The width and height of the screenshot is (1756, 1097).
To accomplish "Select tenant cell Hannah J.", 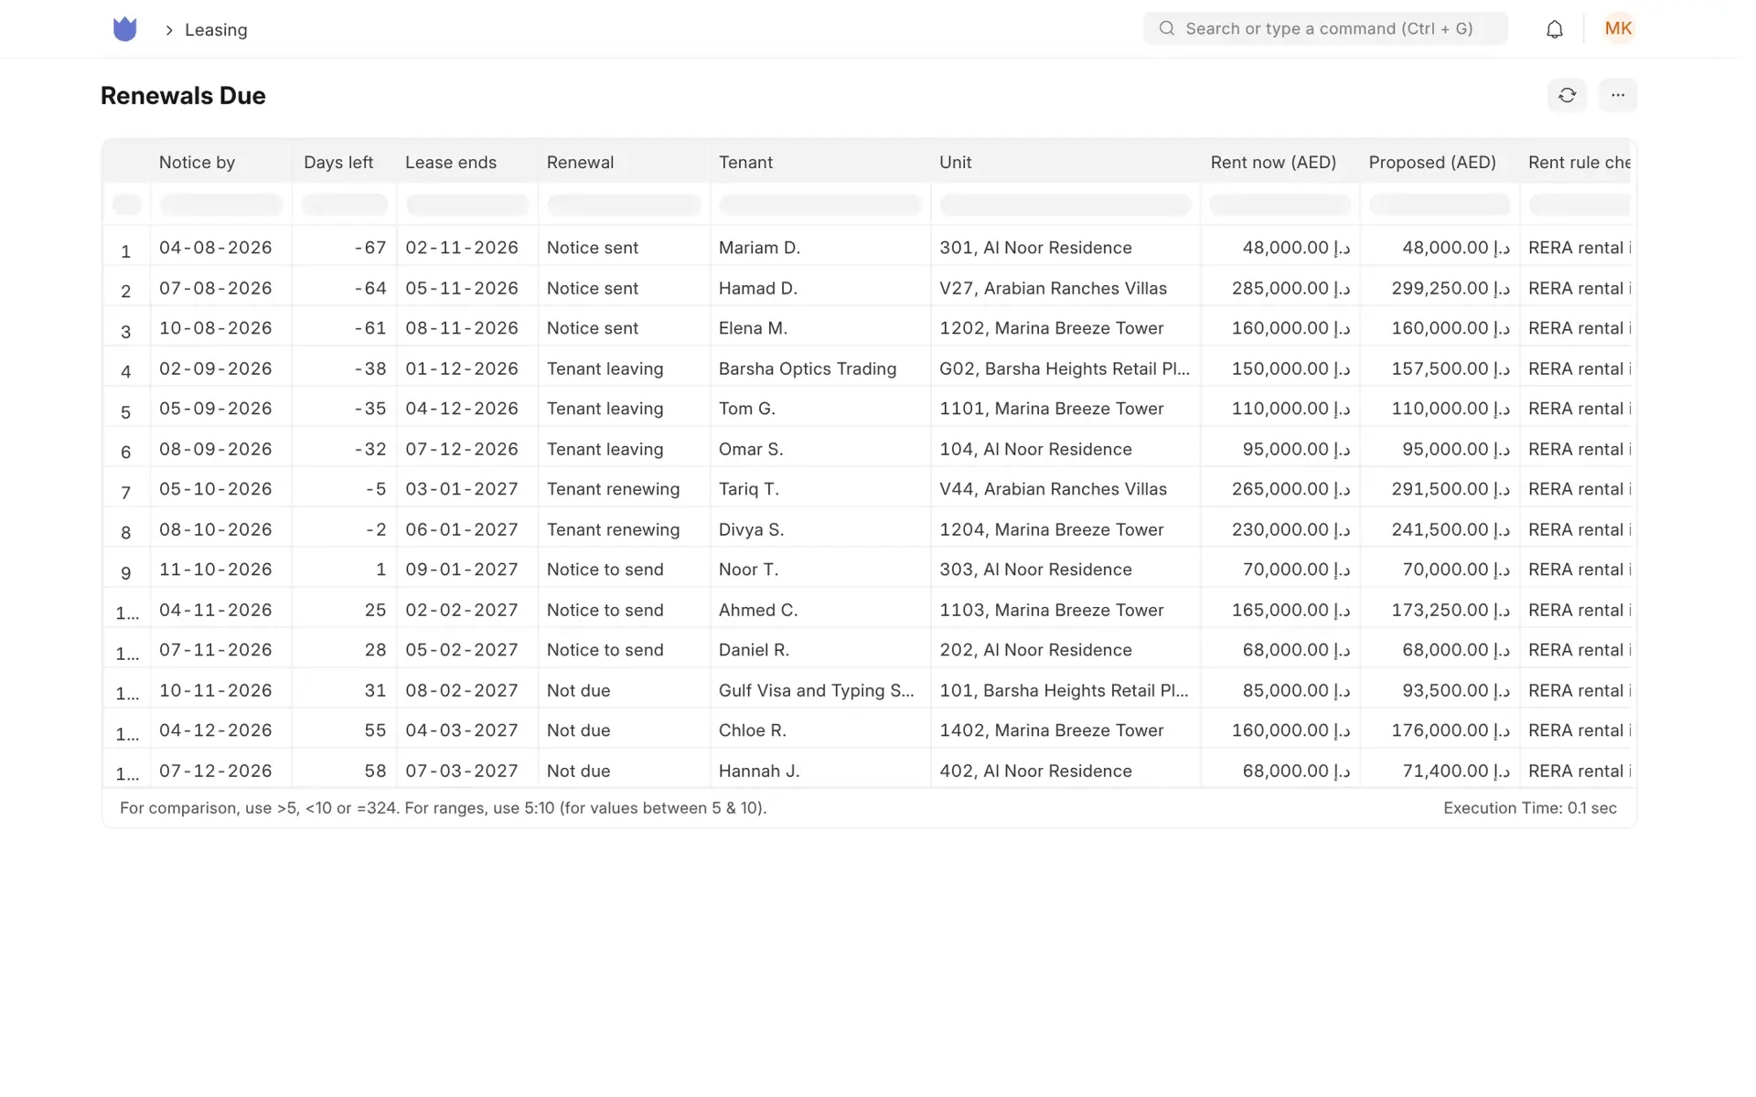I will pyautogui.click(x=820, y=771).
